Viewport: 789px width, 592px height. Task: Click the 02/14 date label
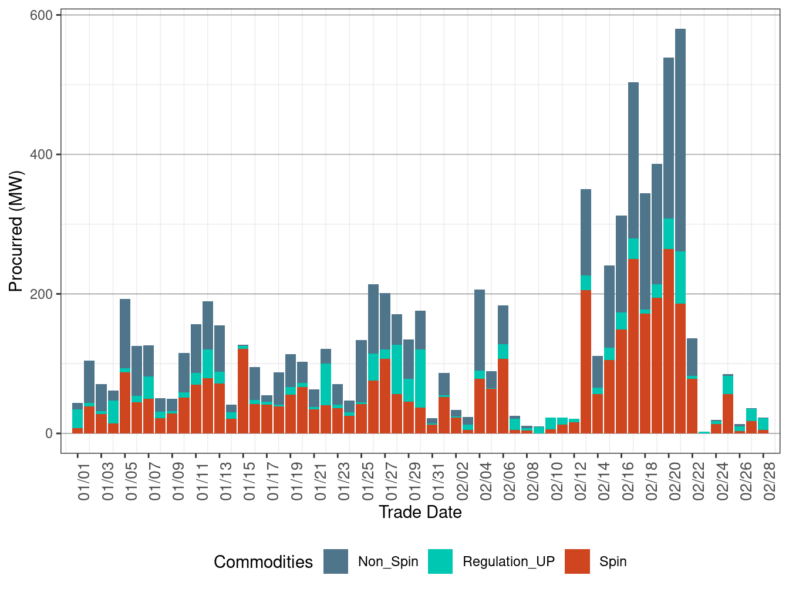(x=604, y=482)
